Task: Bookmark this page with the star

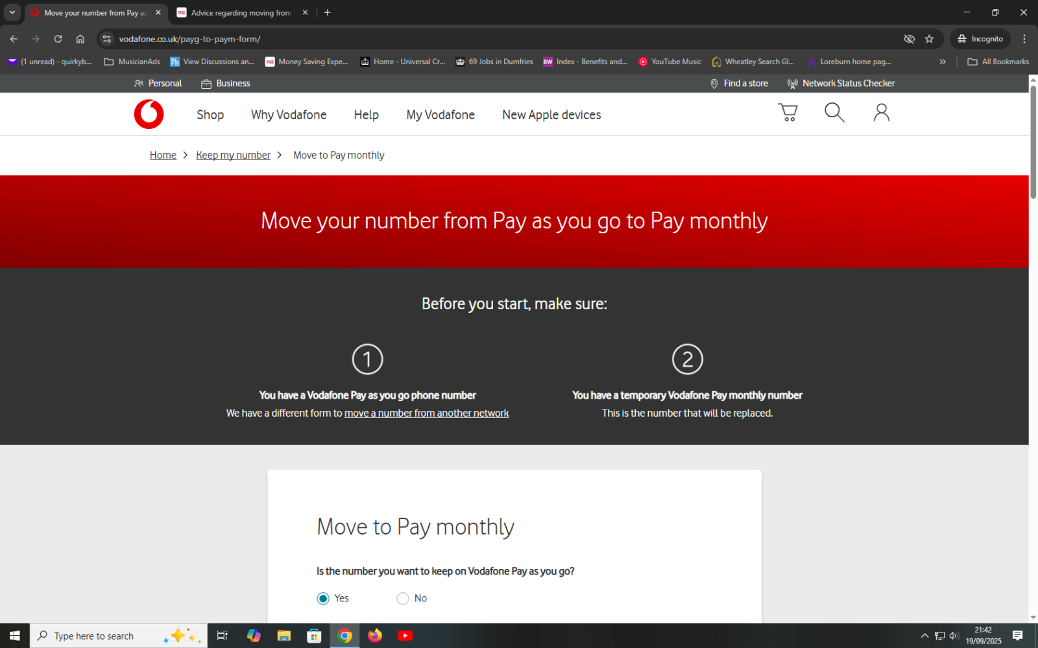Action: pos(929,39)
